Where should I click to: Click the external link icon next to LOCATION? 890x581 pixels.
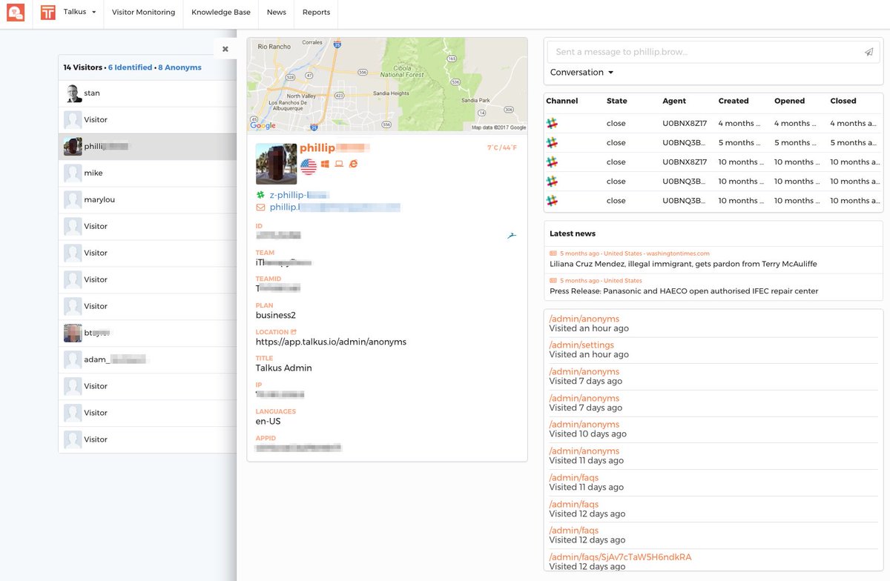point(294,332)
